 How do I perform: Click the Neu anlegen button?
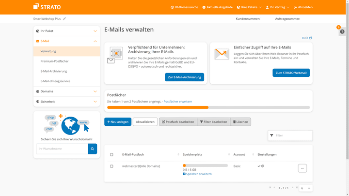coord(118,122)
